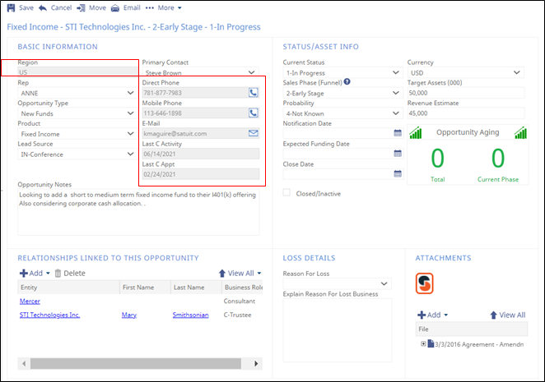
Task: Click the relationships grid scroll-left arrow
Action: [x=24, y=364]
